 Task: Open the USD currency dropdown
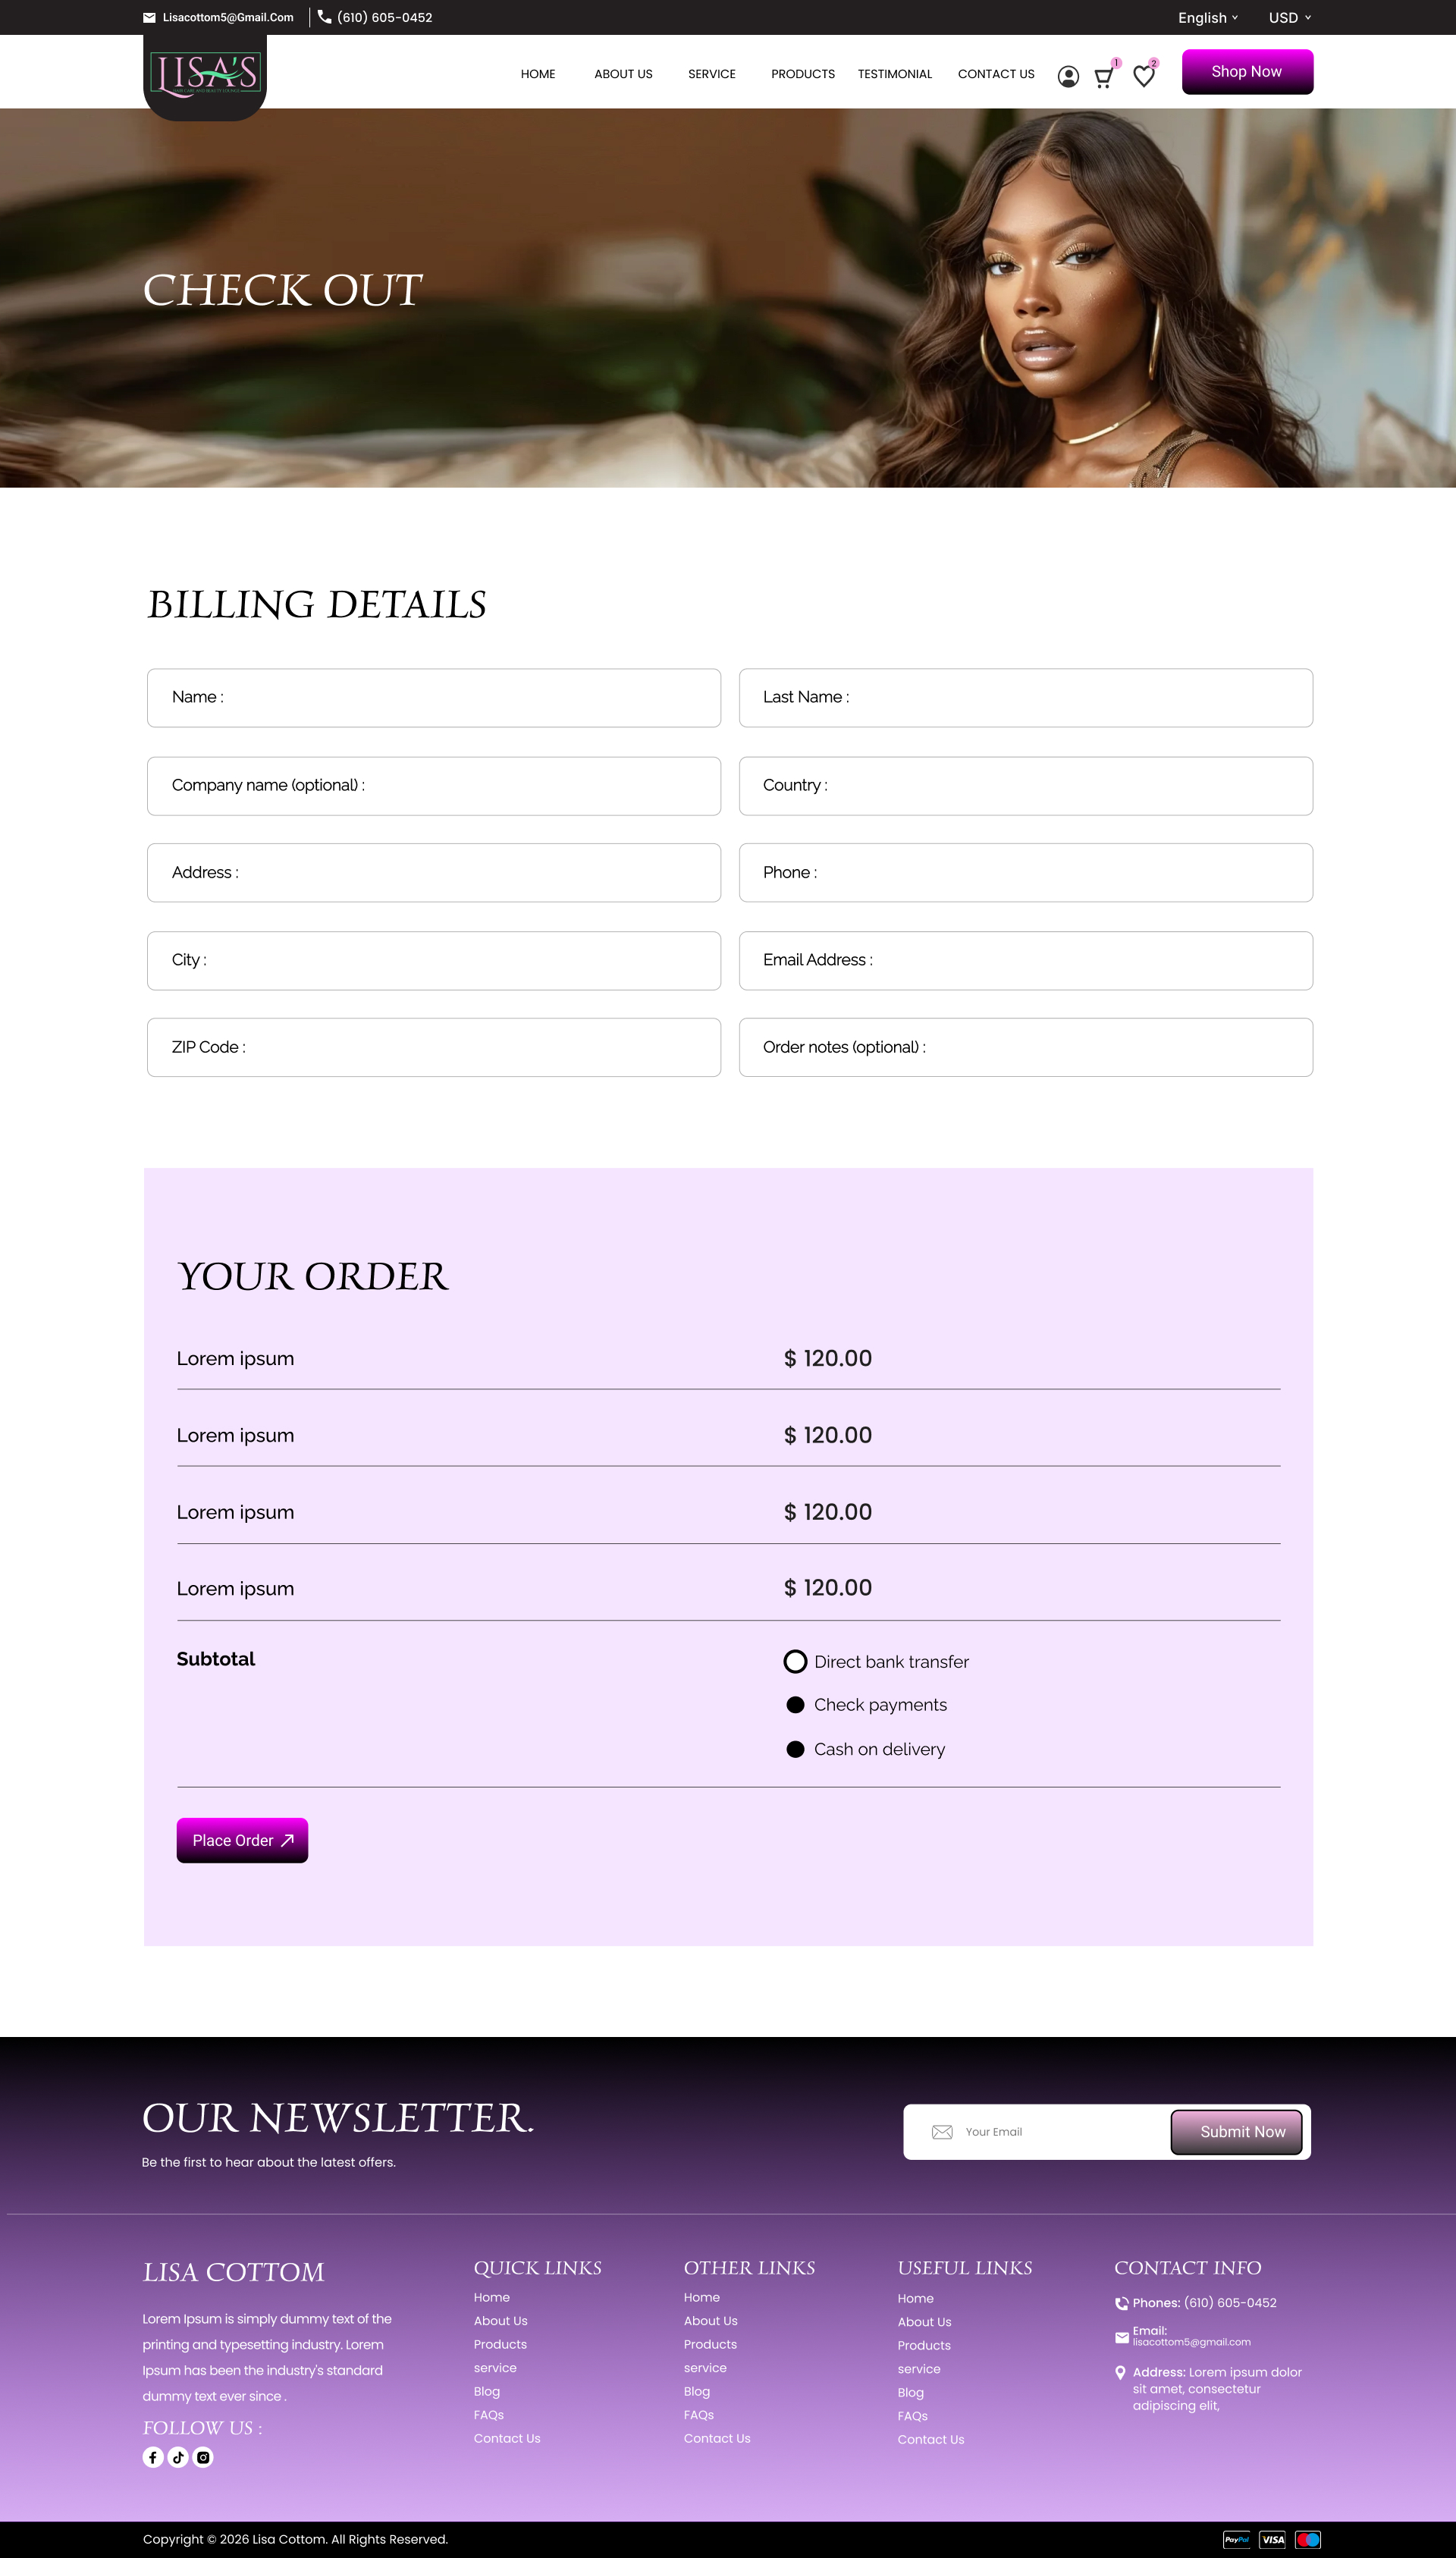[x=1289, y=18]
